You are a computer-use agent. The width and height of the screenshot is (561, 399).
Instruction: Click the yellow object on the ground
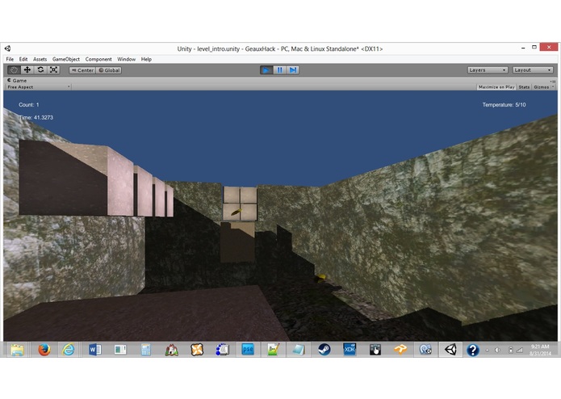pos(321,277)
